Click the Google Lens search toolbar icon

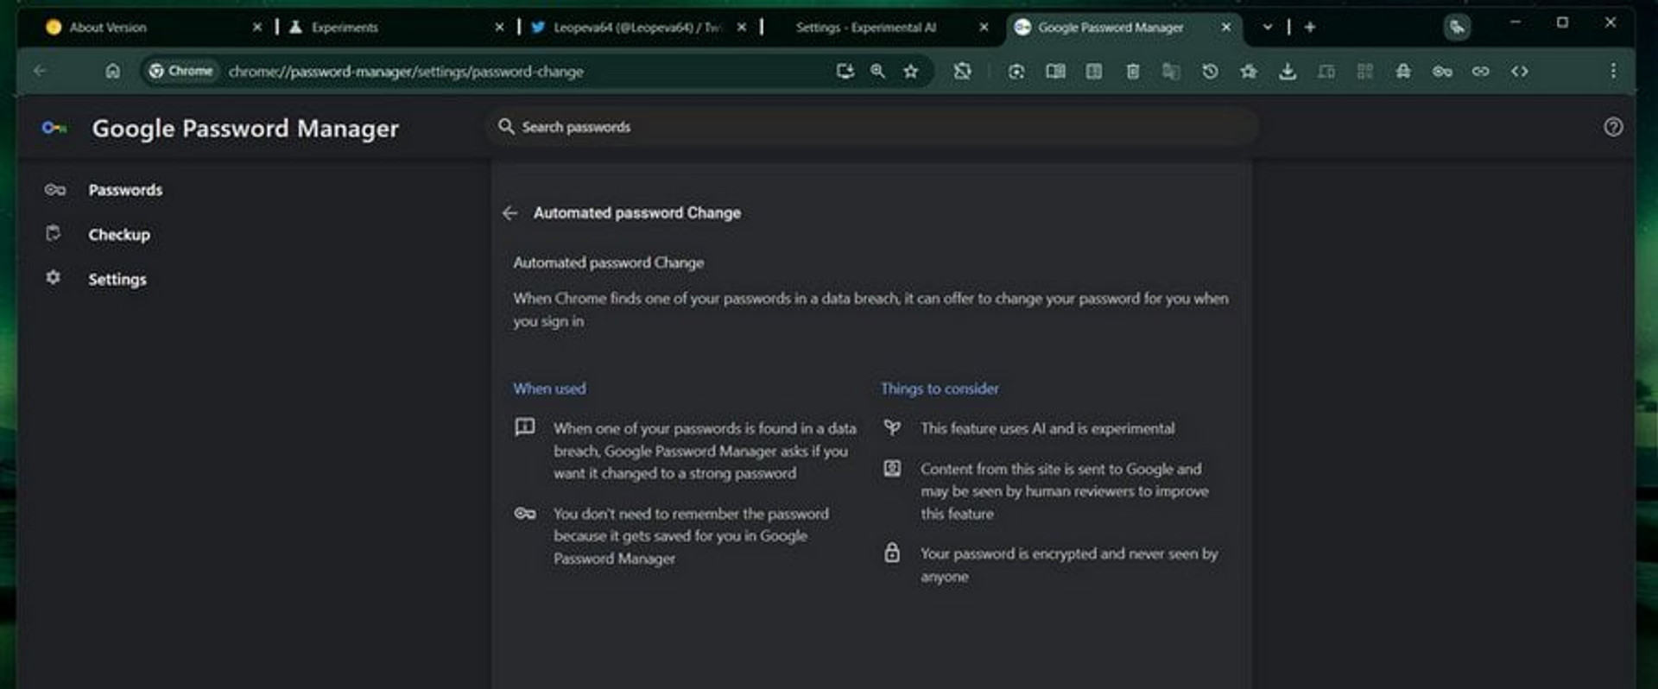[1016, 71]
